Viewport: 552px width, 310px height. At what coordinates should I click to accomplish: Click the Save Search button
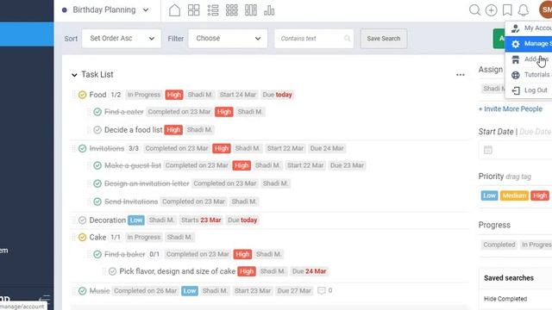tap(383, 39)
